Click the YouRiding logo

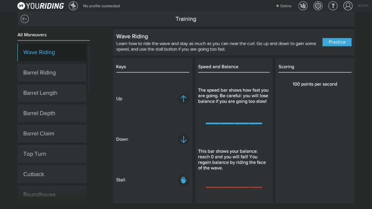[x=41, y=6]
